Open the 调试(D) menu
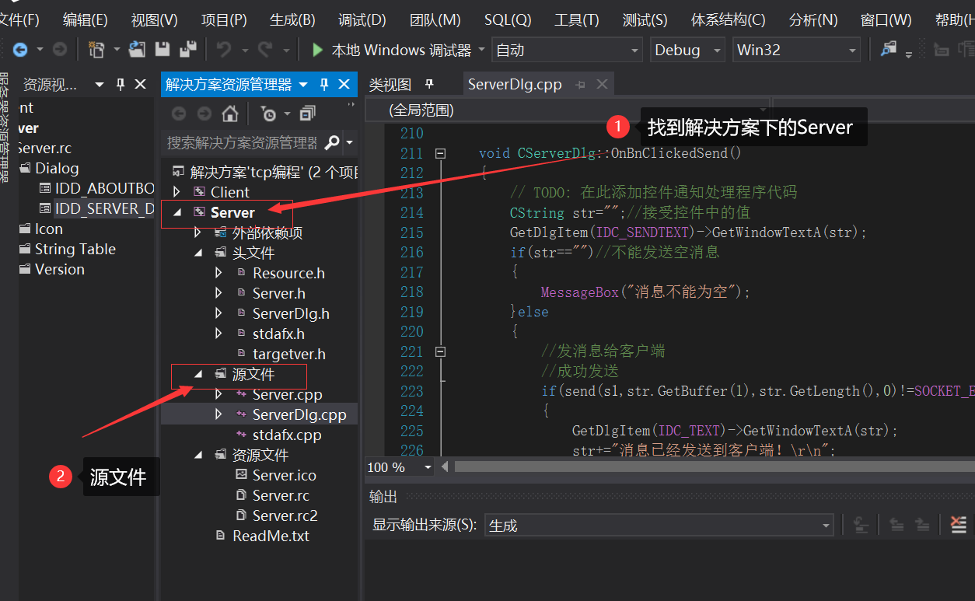 tap(362, 19)
